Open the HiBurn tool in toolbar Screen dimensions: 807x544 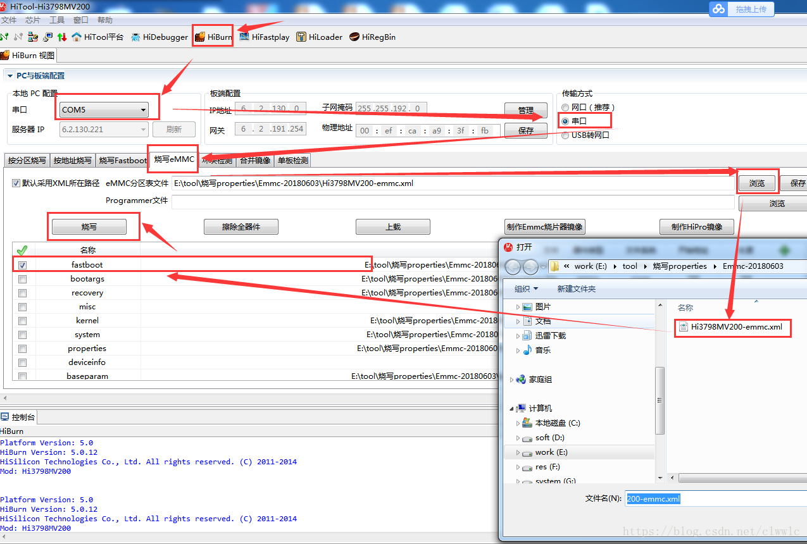point(213,37)
